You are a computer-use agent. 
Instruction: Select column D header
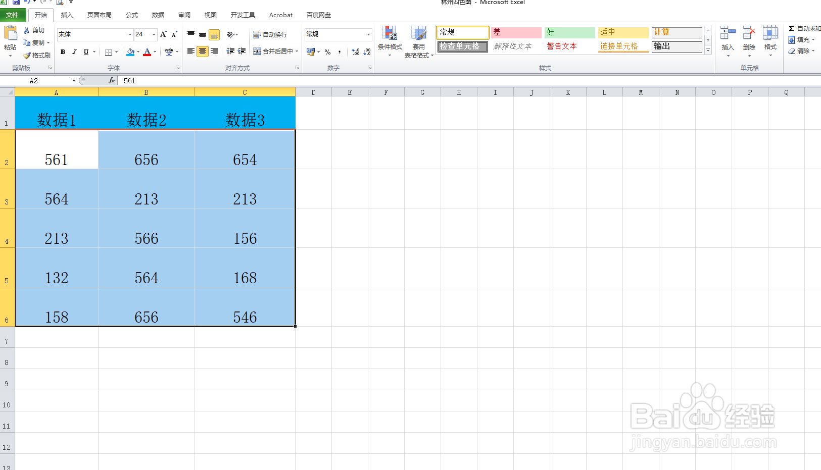click(313, 92)
